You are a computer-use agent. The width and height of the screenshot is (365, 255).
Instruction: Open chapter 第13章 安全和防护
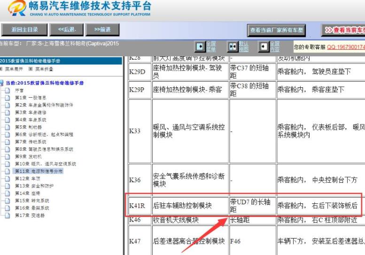(34, 186)
